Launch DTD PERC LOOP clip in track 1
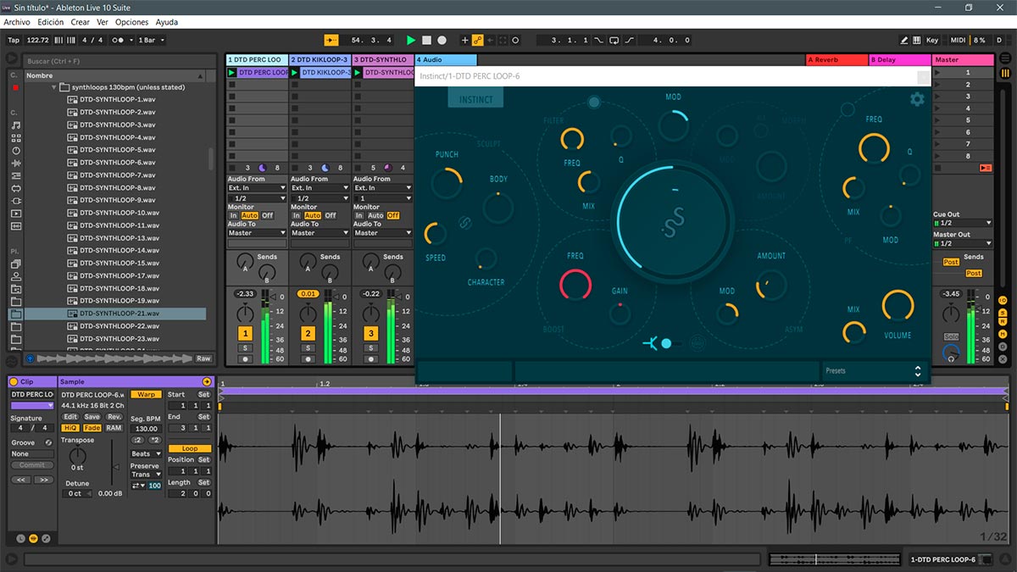Screen dimensions: 1017x572 click(x=232, y=73)
